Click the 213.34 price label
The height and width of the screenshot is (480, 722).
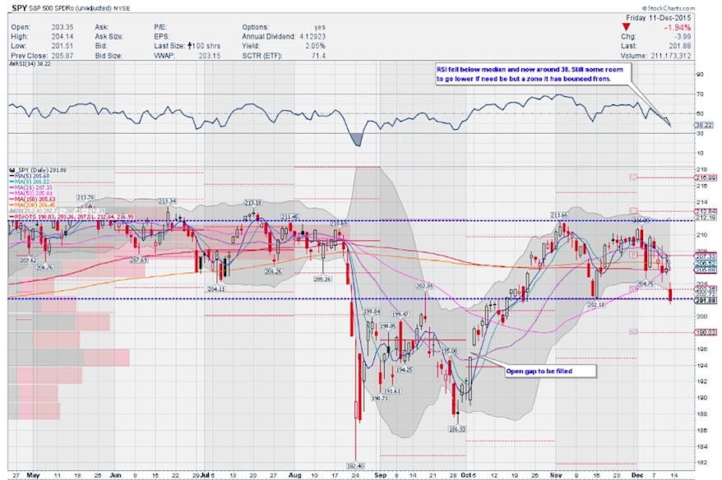pos(167,201)
